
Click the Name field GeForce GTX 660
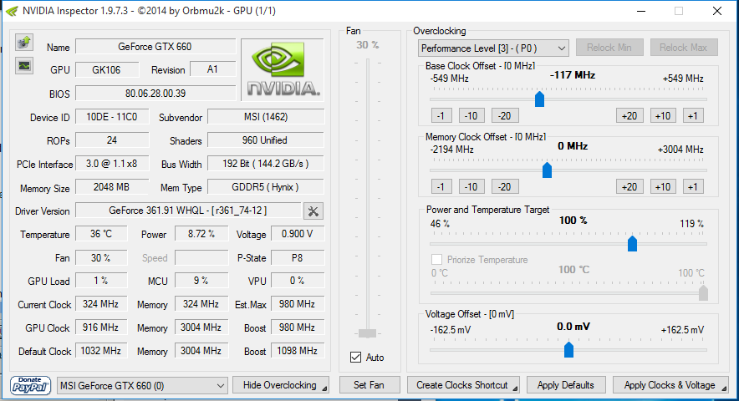point(155,47)
